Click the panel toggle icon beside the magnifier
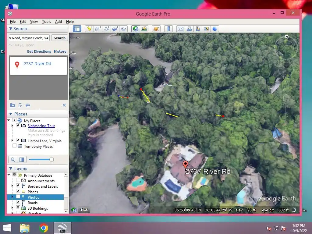The width and height of the screenshot is (312, 234). 22,160
